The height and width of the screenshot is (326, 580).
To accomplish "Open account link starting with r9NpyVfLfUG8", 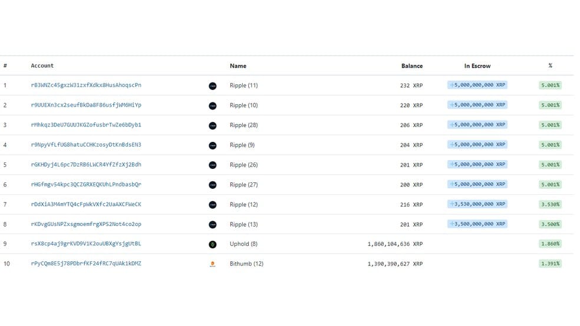I will pos(86,145).
